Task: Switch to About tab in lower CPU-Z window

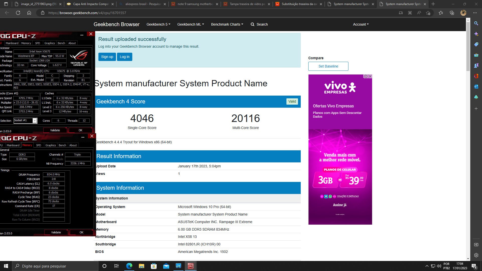Action: tap(73, 145)
